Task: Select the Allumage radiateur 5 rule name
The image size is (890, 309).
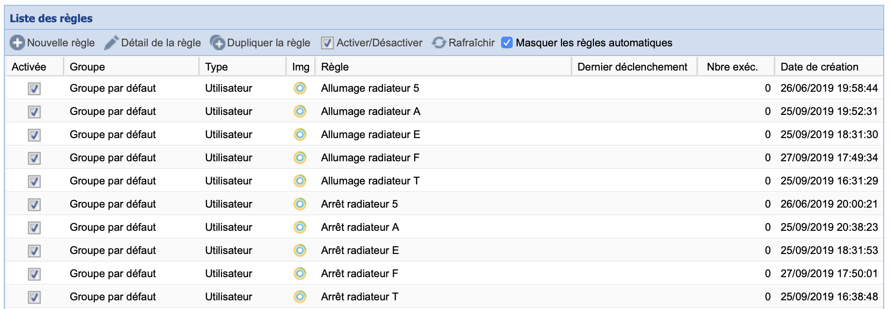Action: [370, 88]
